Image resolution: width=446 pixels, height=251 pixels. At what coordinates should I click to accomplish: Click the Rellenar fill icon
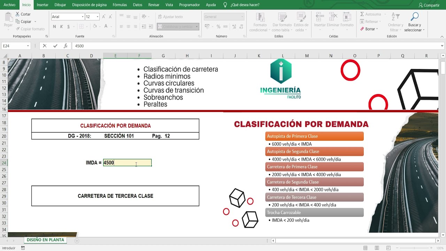point(362,22)
